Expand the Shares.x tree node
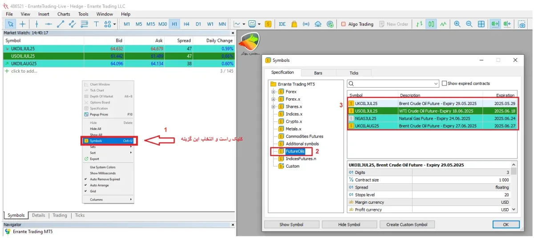Viewport: 534px width, 238px height. [x=273, y=107]
